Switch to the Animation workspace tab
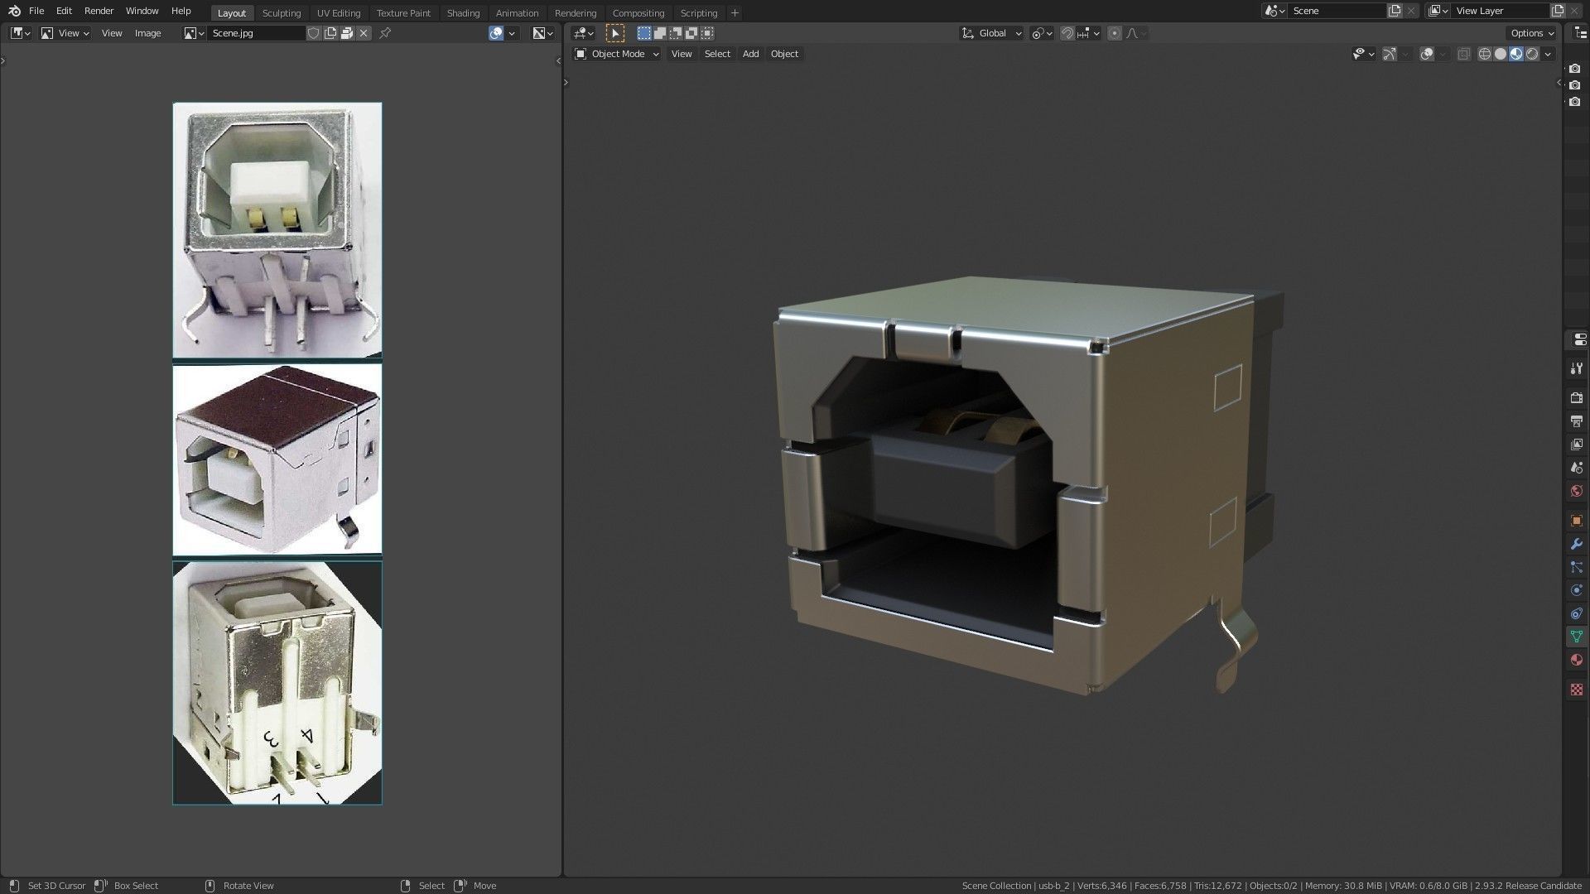1590x894 pixels. tap(517, 13)
